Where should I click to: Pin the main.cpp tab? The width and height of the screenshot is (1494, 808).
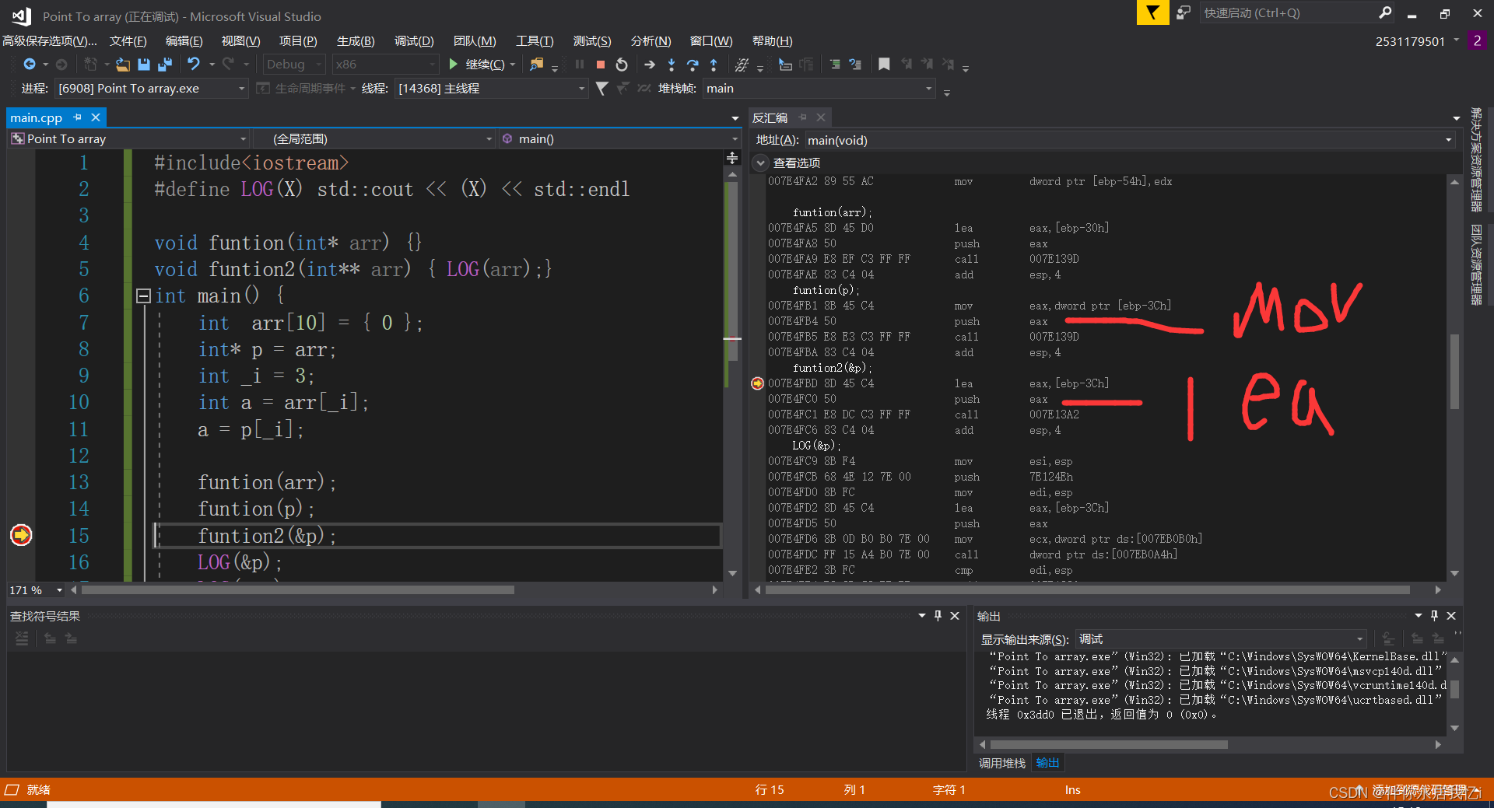(77, 117)
